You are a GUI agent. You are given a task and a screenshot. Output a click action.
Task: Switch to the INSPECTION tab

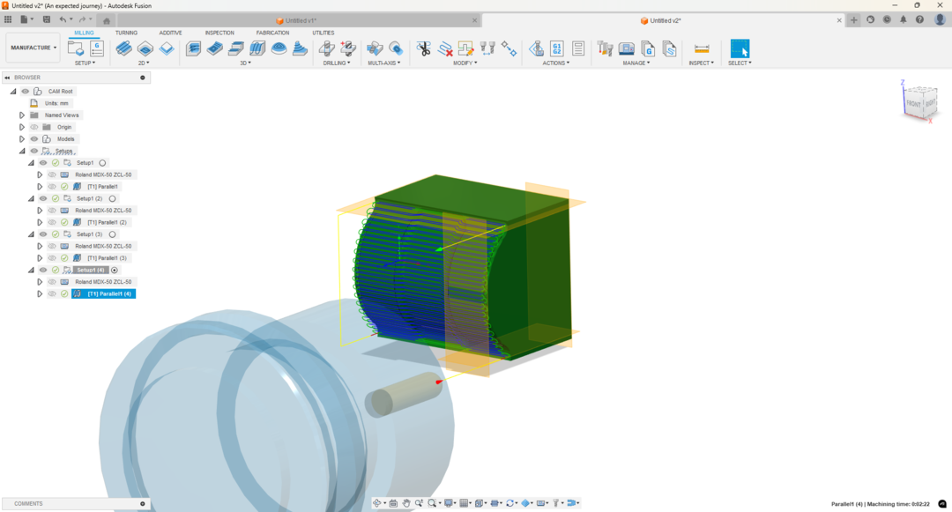[x=219, y=33]
